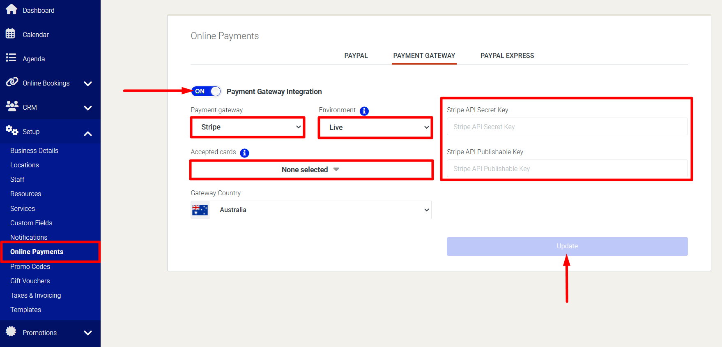
Task: Click the Online Bookings link icon
Action: (12, 81)
